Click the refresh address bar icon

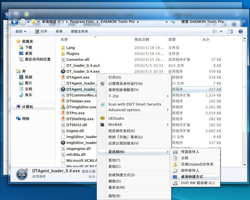173,22
